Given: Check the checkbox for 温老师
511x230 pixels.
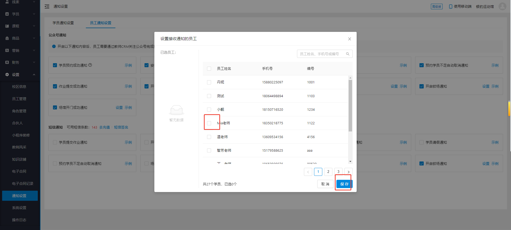Looking at the screenshot, I should 209,137.
